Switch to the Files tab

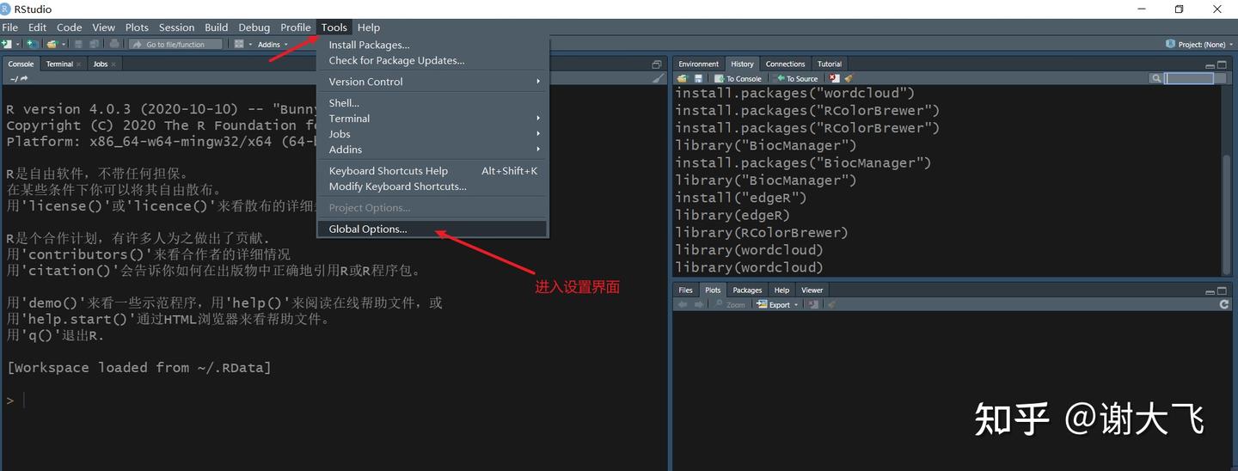point(685,290)
